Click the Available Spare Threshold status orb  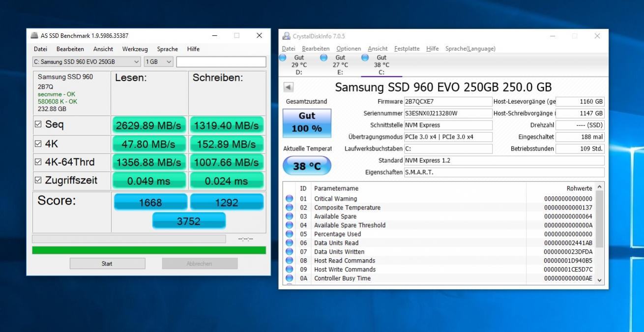tap(289, 225)
